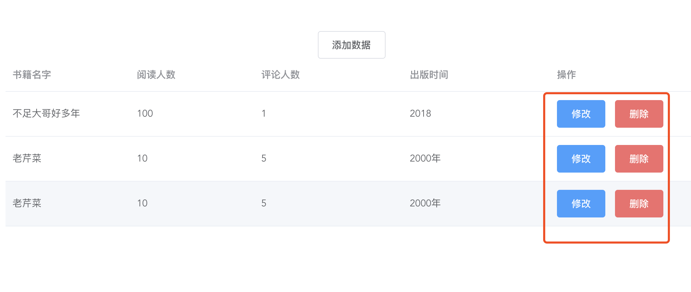Screen dimensions: 691x292
Task: Select the 评论人数 column header
Action: (281, 75)
